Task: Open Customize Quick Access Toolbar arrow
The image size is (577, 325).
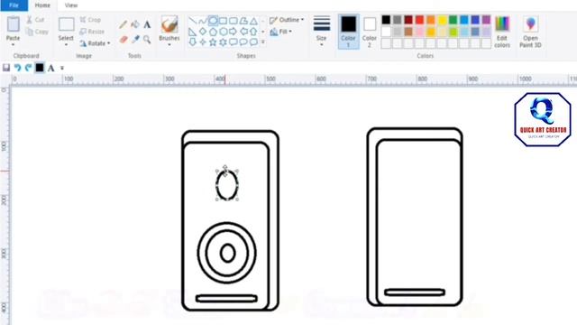Action: (x=62, y=68)
